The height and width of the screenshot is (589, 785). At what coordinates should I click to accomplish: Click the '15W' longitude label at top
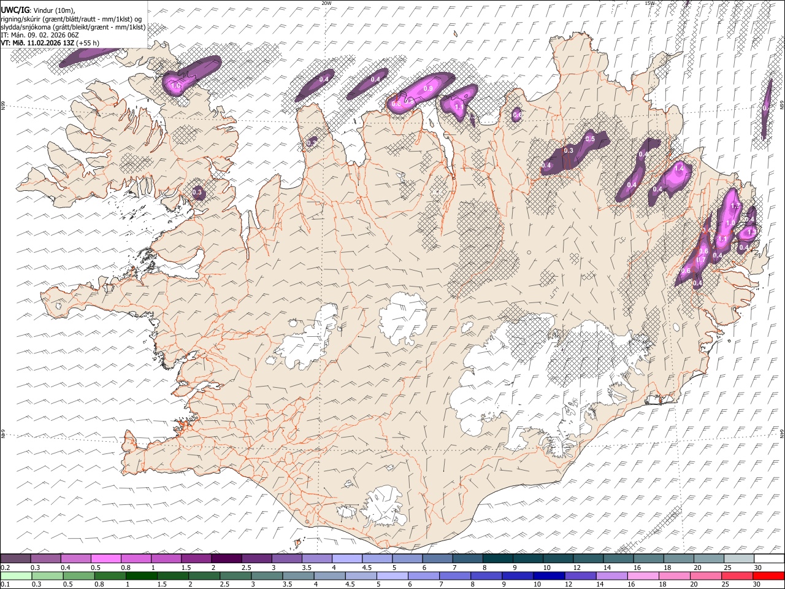pyautogui.click(x=649, y=3)
